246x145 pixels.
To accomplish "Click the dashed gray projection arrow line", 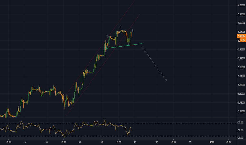I will pyautogui.click(x=154, y=64).
